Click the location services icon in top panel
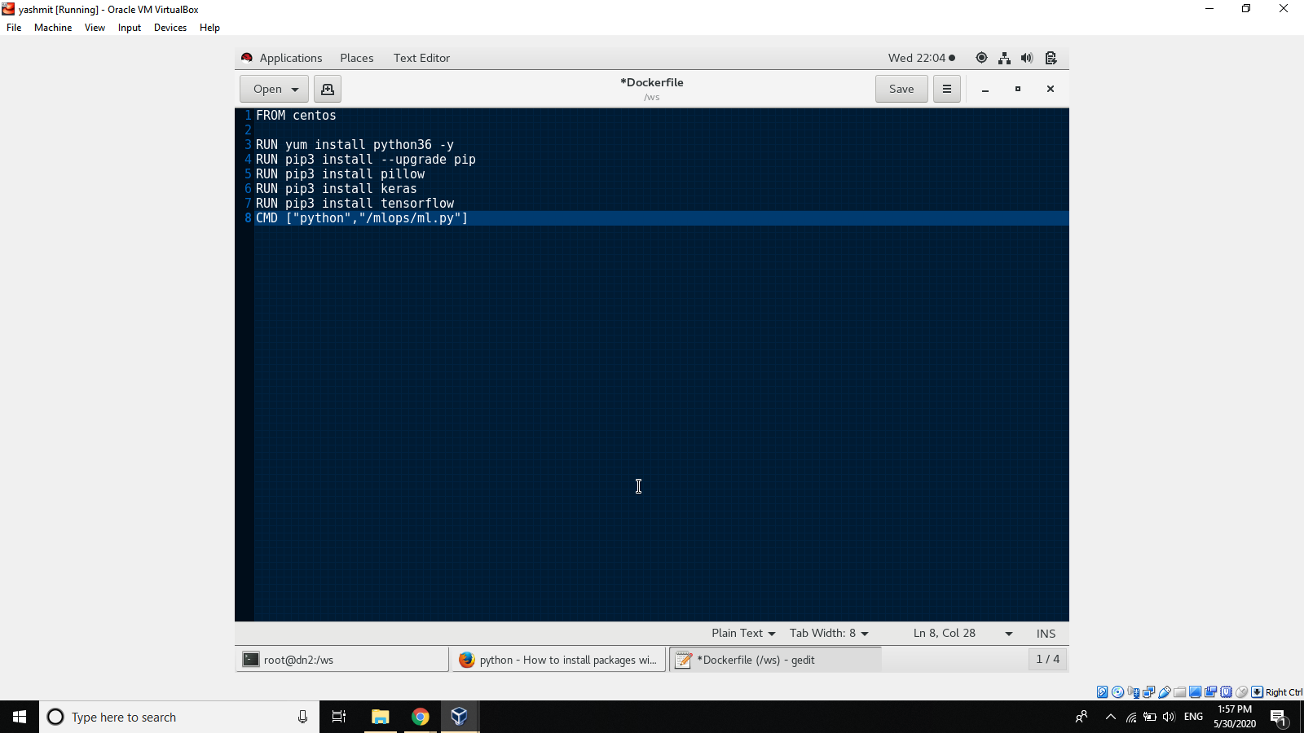Viewport: 1304px width, 733px height. tap(982, 58)
